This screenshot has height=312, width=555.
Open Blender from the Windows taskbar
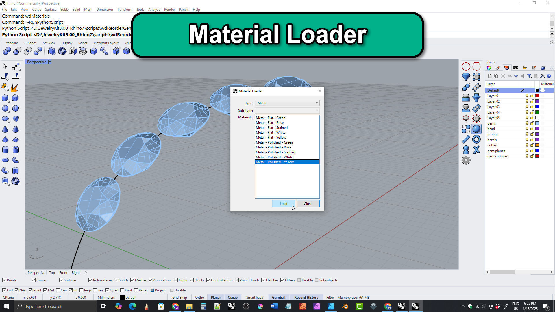tap(345, 306)
